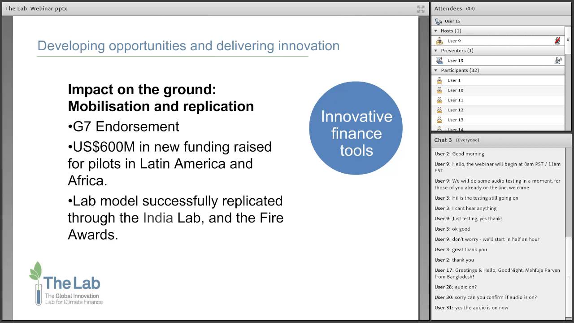Click User 9's message about the 8am PST start
This screenshot has width=574, height=323.
tap(497, 167)
